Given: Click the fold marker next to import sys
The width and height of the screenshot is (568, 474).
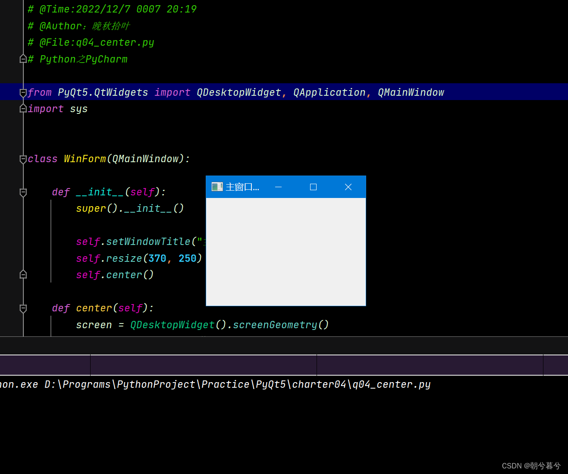Looking at the screenshot, I should tap(23, 108).
